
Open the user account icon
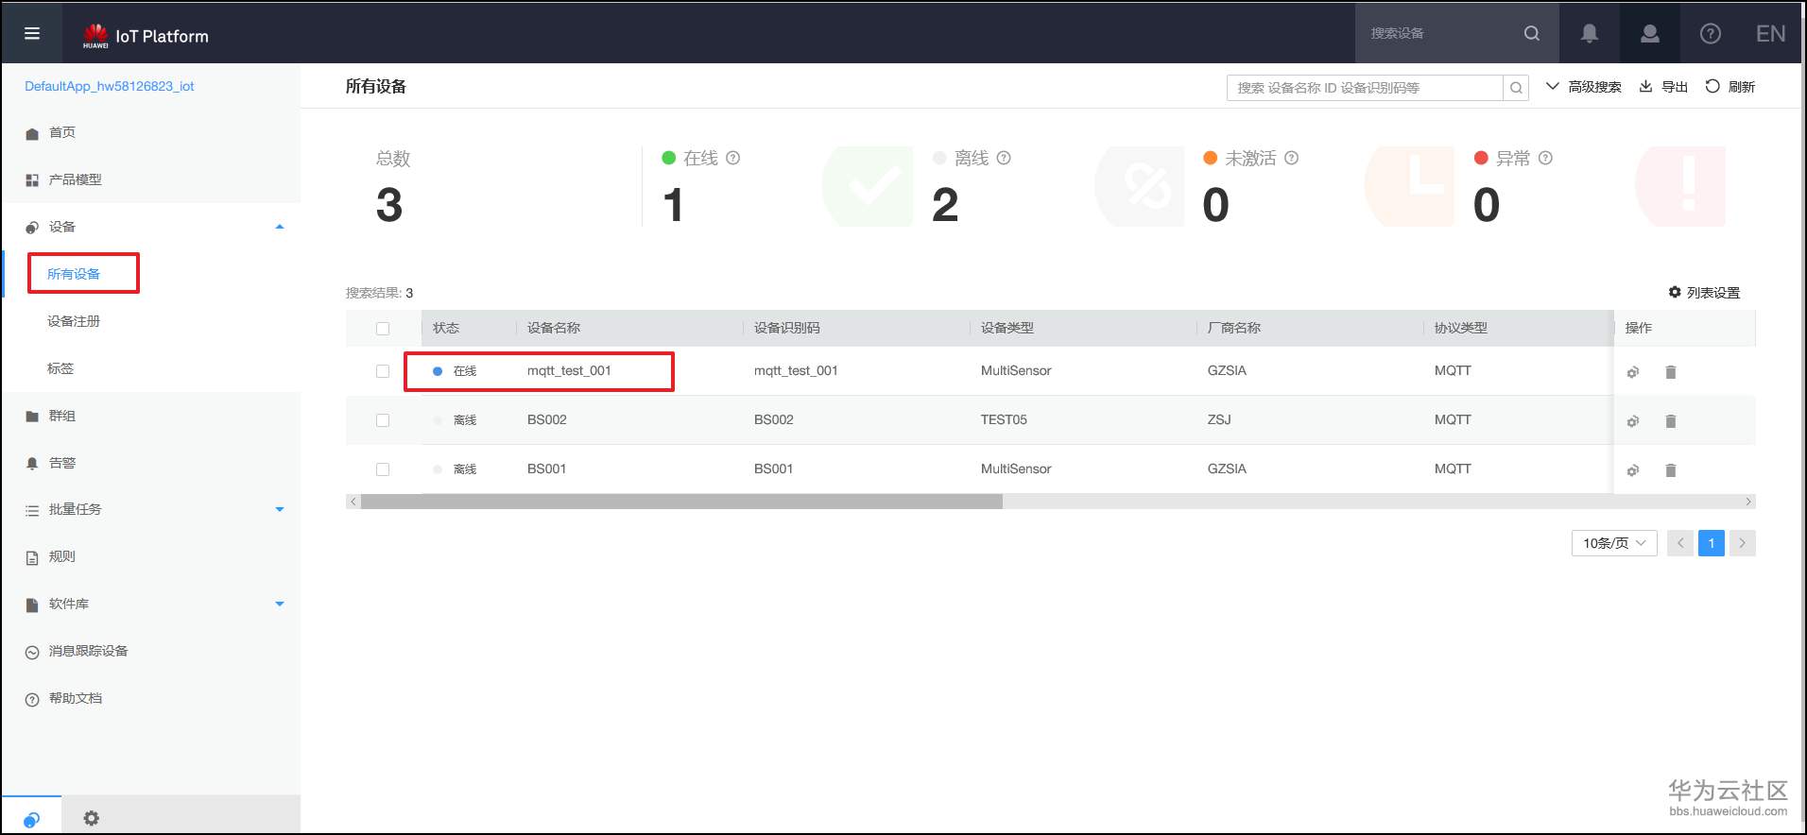(1650, 33)
